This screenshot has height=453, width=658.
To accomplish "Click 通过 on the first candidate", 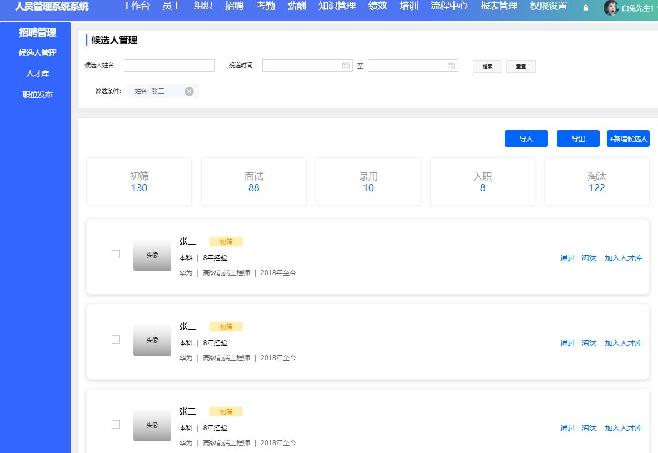I will pyautogui.click(x=567, y=258).
